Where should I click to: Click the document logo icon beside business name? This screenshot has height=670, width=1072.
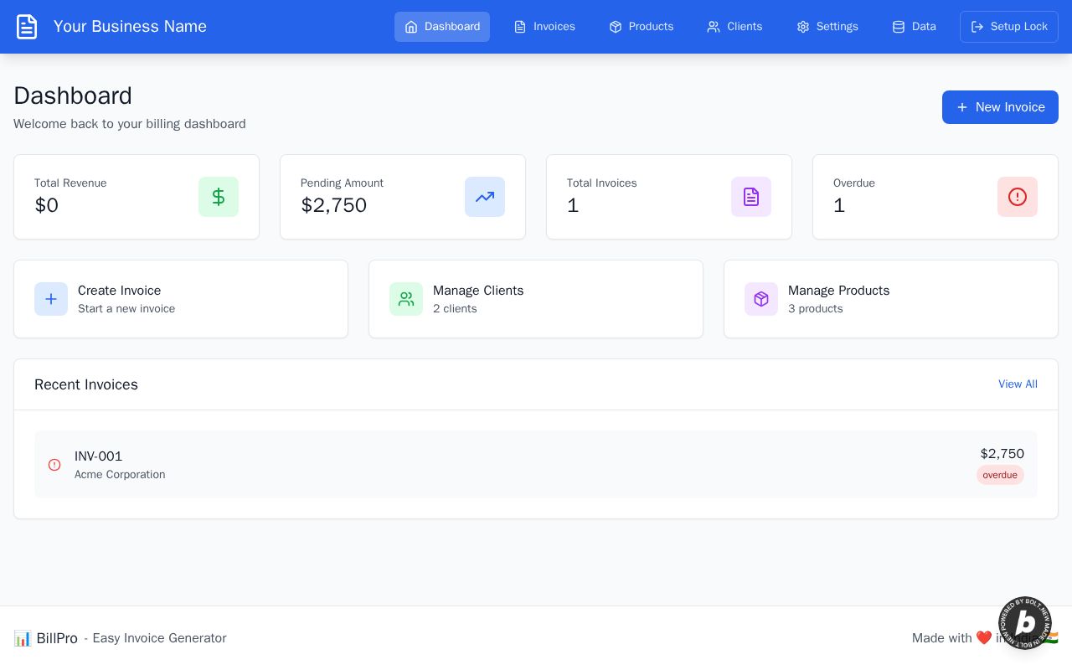[27, 27]
